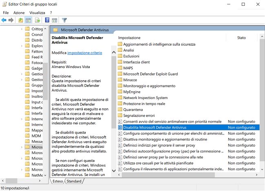Select the Messa tree folder

34,141
